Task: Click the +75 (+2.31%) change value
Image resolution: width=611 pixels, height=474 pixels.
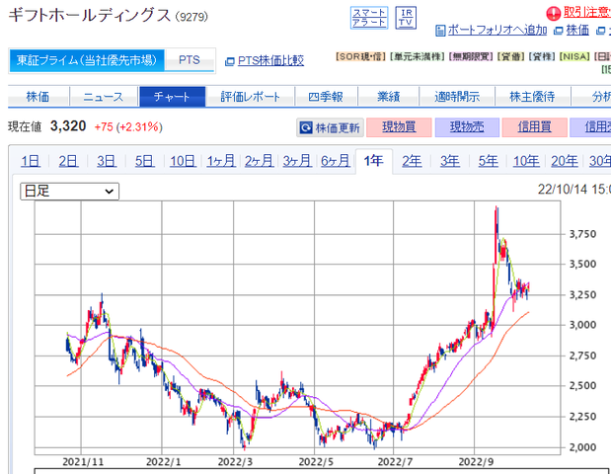Action: (x=128, y=127)
